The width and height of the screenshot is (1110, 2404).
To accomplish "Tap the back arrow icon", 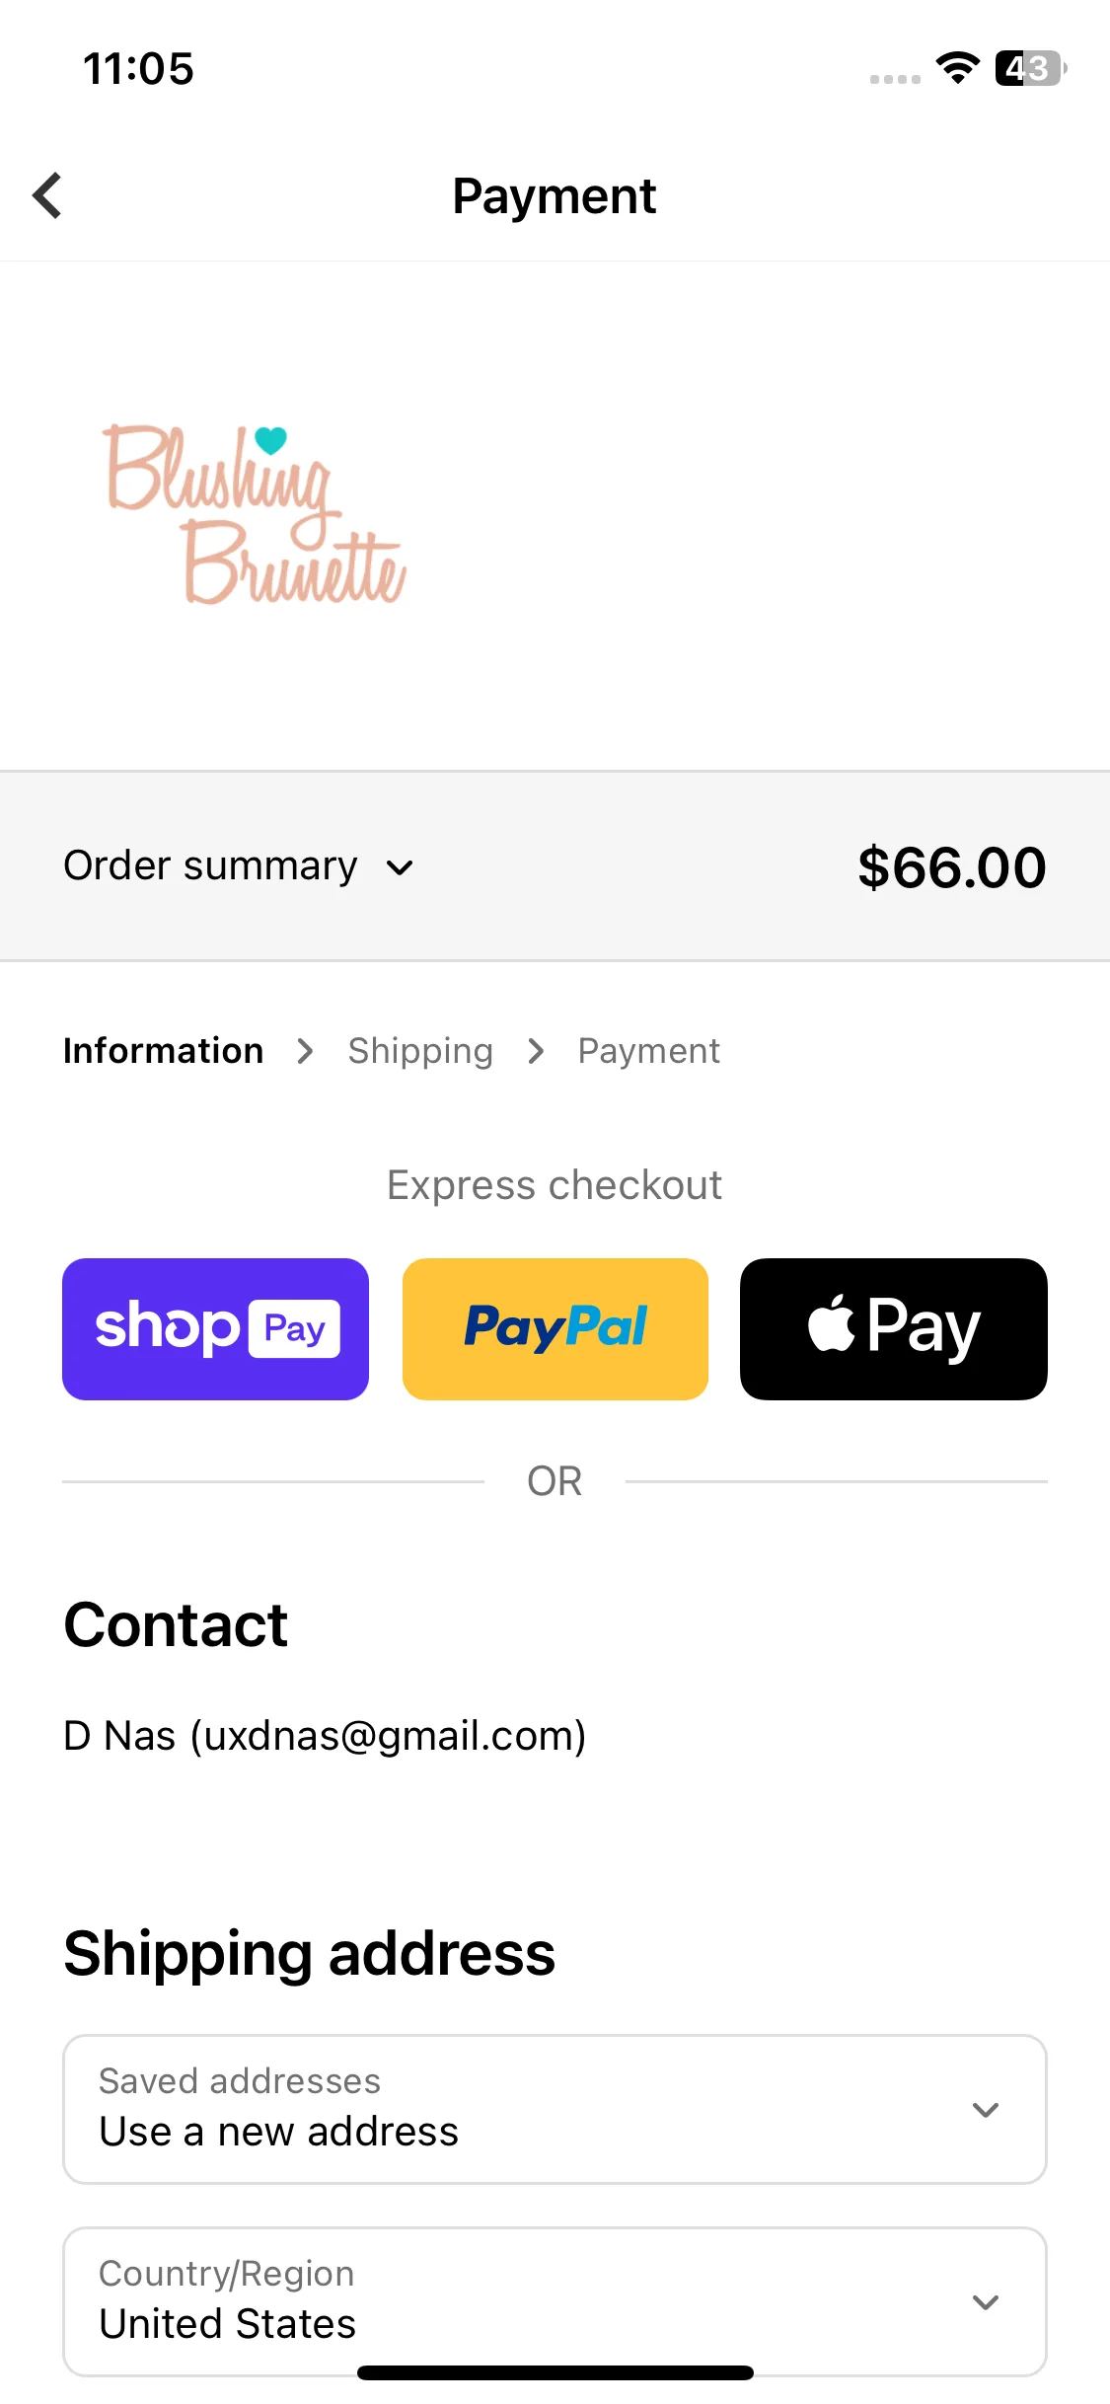I will point(47,195).
